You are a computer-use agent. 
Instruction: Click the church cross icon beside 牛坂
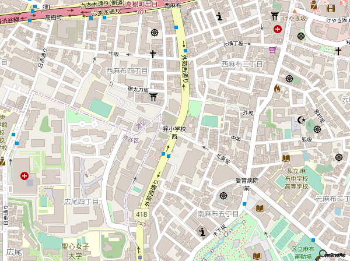153,54
